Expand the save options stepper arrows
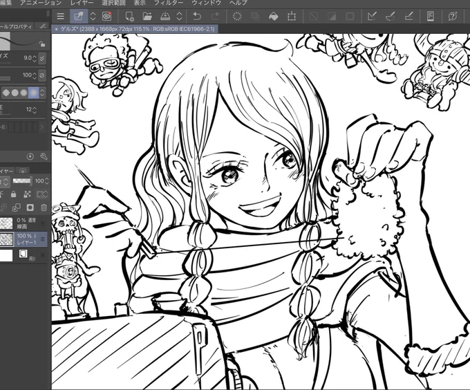The height and width of the screenshot is (390, 470). point(179,16)
